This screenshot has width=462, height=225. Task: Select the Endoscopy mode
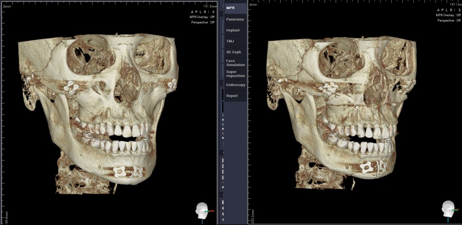click(236, 84)
